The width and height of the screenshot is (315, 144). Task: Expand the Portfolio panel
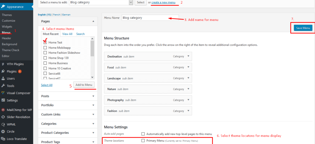(93, 105)
